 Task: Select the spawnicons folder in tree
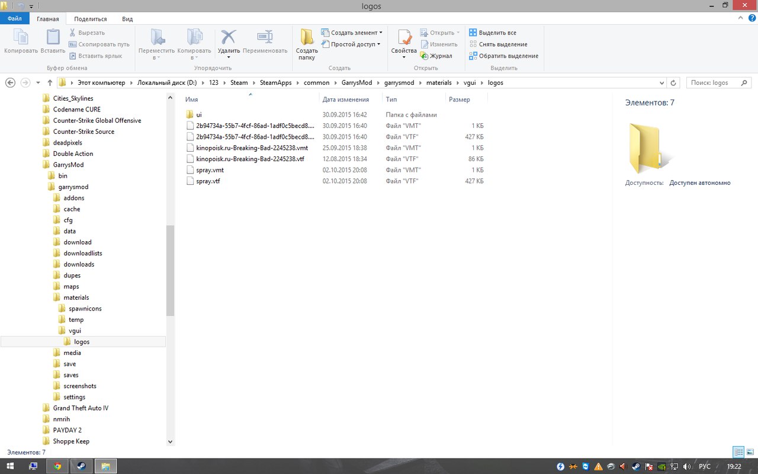(83, 309)
